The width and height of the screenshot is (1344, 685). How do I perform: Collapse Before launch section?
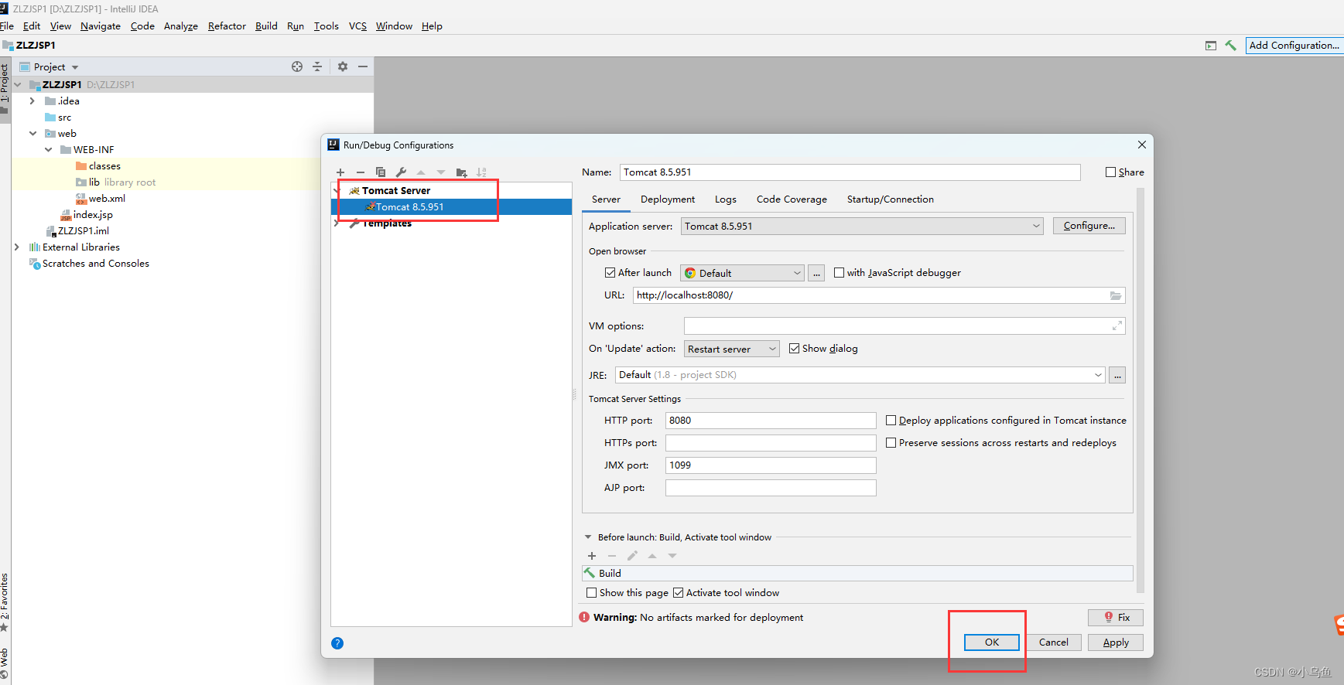coord(588,537)
